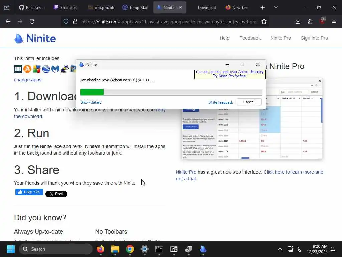This screenshot has height=257, width=342.
Task: Open the Firefox downloads panel
Action: (298, 21)
